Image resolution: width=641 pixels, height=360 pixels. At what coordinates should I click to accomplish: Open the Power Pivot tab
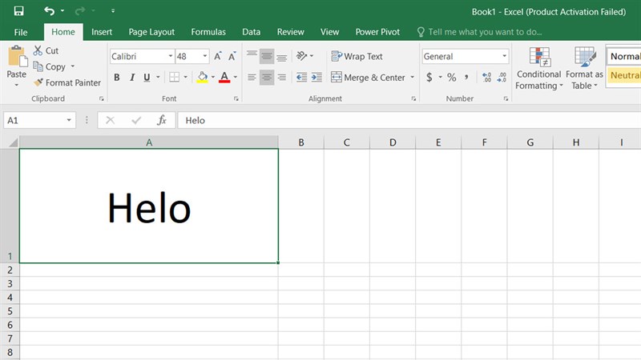pyautogui.click(x=377, y=32)
